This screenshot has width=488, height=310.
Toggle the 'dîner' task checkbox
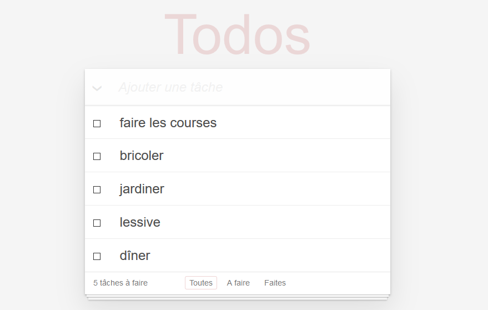(97, 257)
